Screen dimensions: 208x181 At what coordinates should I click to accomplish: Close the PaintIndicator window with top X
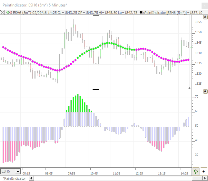click(x=204, y=6)
